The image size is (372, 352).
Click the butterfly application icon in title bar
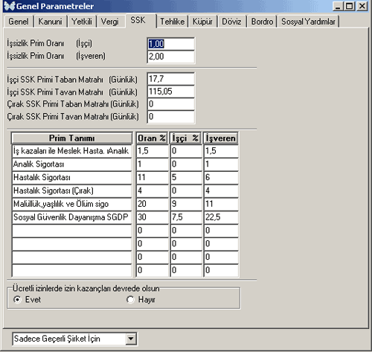pyautogui.click(x=10, y=6)
